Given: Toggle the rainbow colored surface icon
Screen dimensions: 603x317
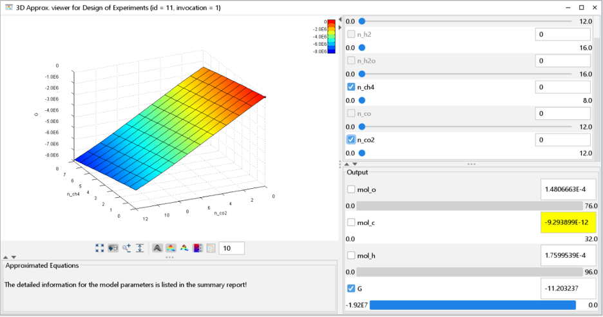Looking at the screenshot, I should click(171, 248).
